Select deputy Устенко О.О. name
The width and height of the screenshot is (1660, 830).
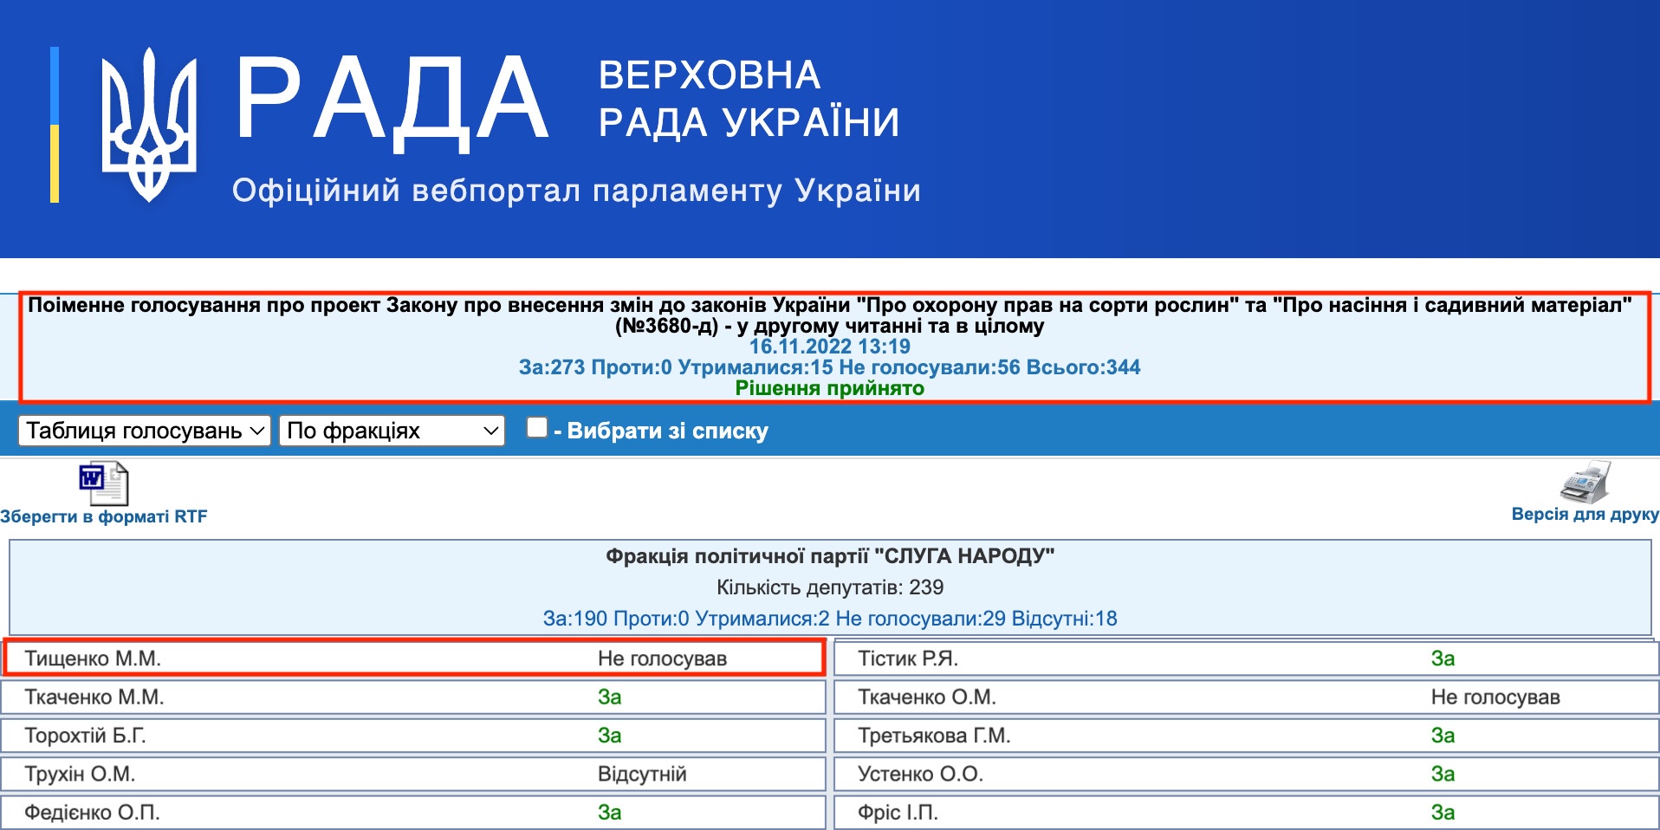click(920, 774)
